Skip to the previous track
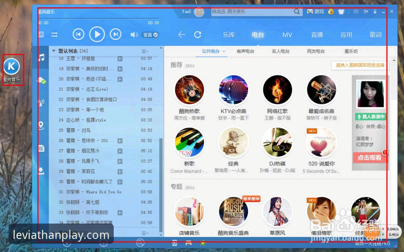 pyautogui.click(x=78, y=34)
